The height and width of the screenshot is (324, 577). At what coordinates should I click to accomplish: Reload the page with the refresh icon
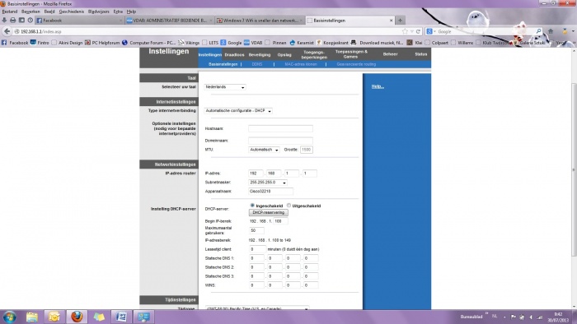pos(418,31)
